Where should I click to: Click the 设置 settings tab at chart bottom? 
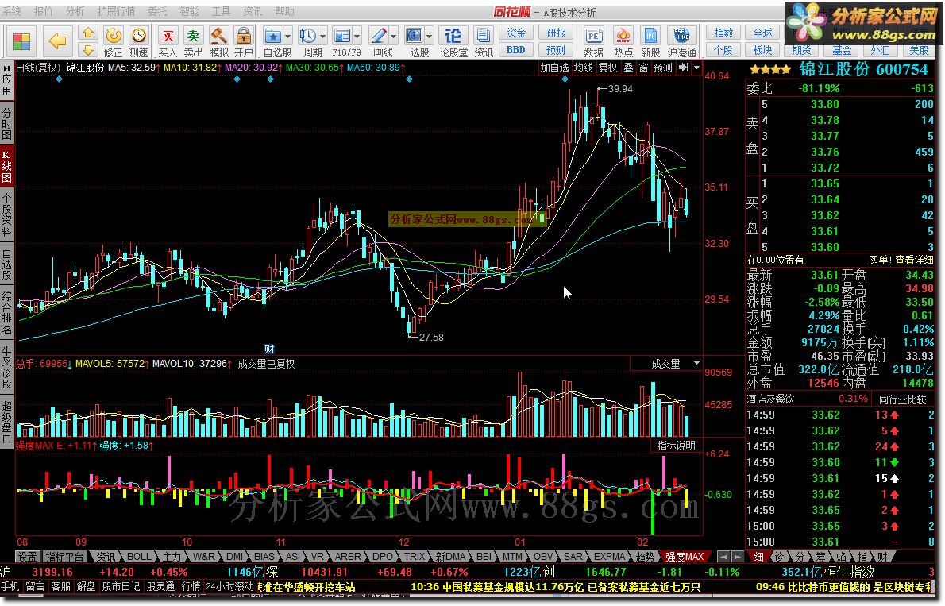(26, 557)
